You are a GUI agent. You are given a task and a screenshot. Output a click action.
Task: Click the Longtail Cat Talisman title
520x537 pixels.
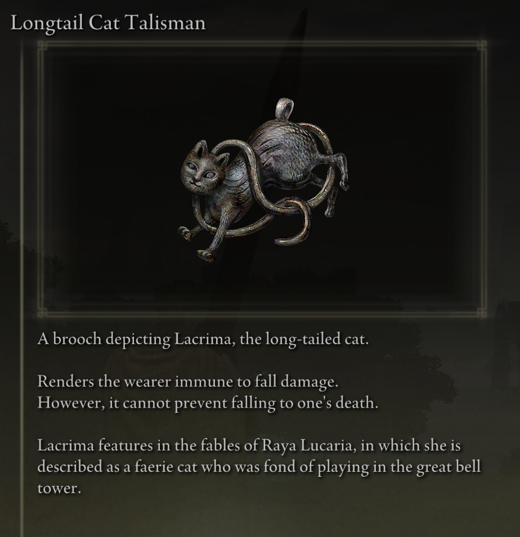pyautogui.click(x=108, y=23)
